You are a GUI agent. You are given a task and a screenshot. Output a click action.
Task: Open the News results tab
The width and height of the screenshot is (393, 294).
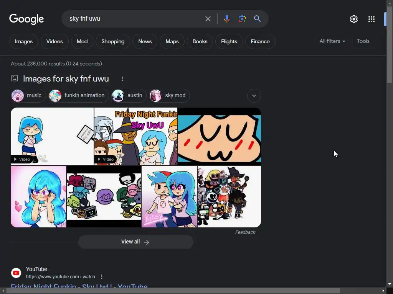tap(145, 41)
